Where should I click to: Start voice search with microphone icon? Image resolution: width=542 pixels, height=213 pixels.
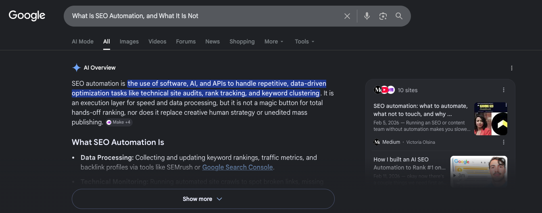point(367,16)
